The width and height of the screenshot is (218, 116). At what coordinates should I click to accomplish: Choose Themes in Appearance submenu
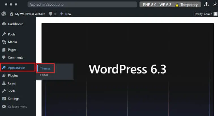pos(45,69)
